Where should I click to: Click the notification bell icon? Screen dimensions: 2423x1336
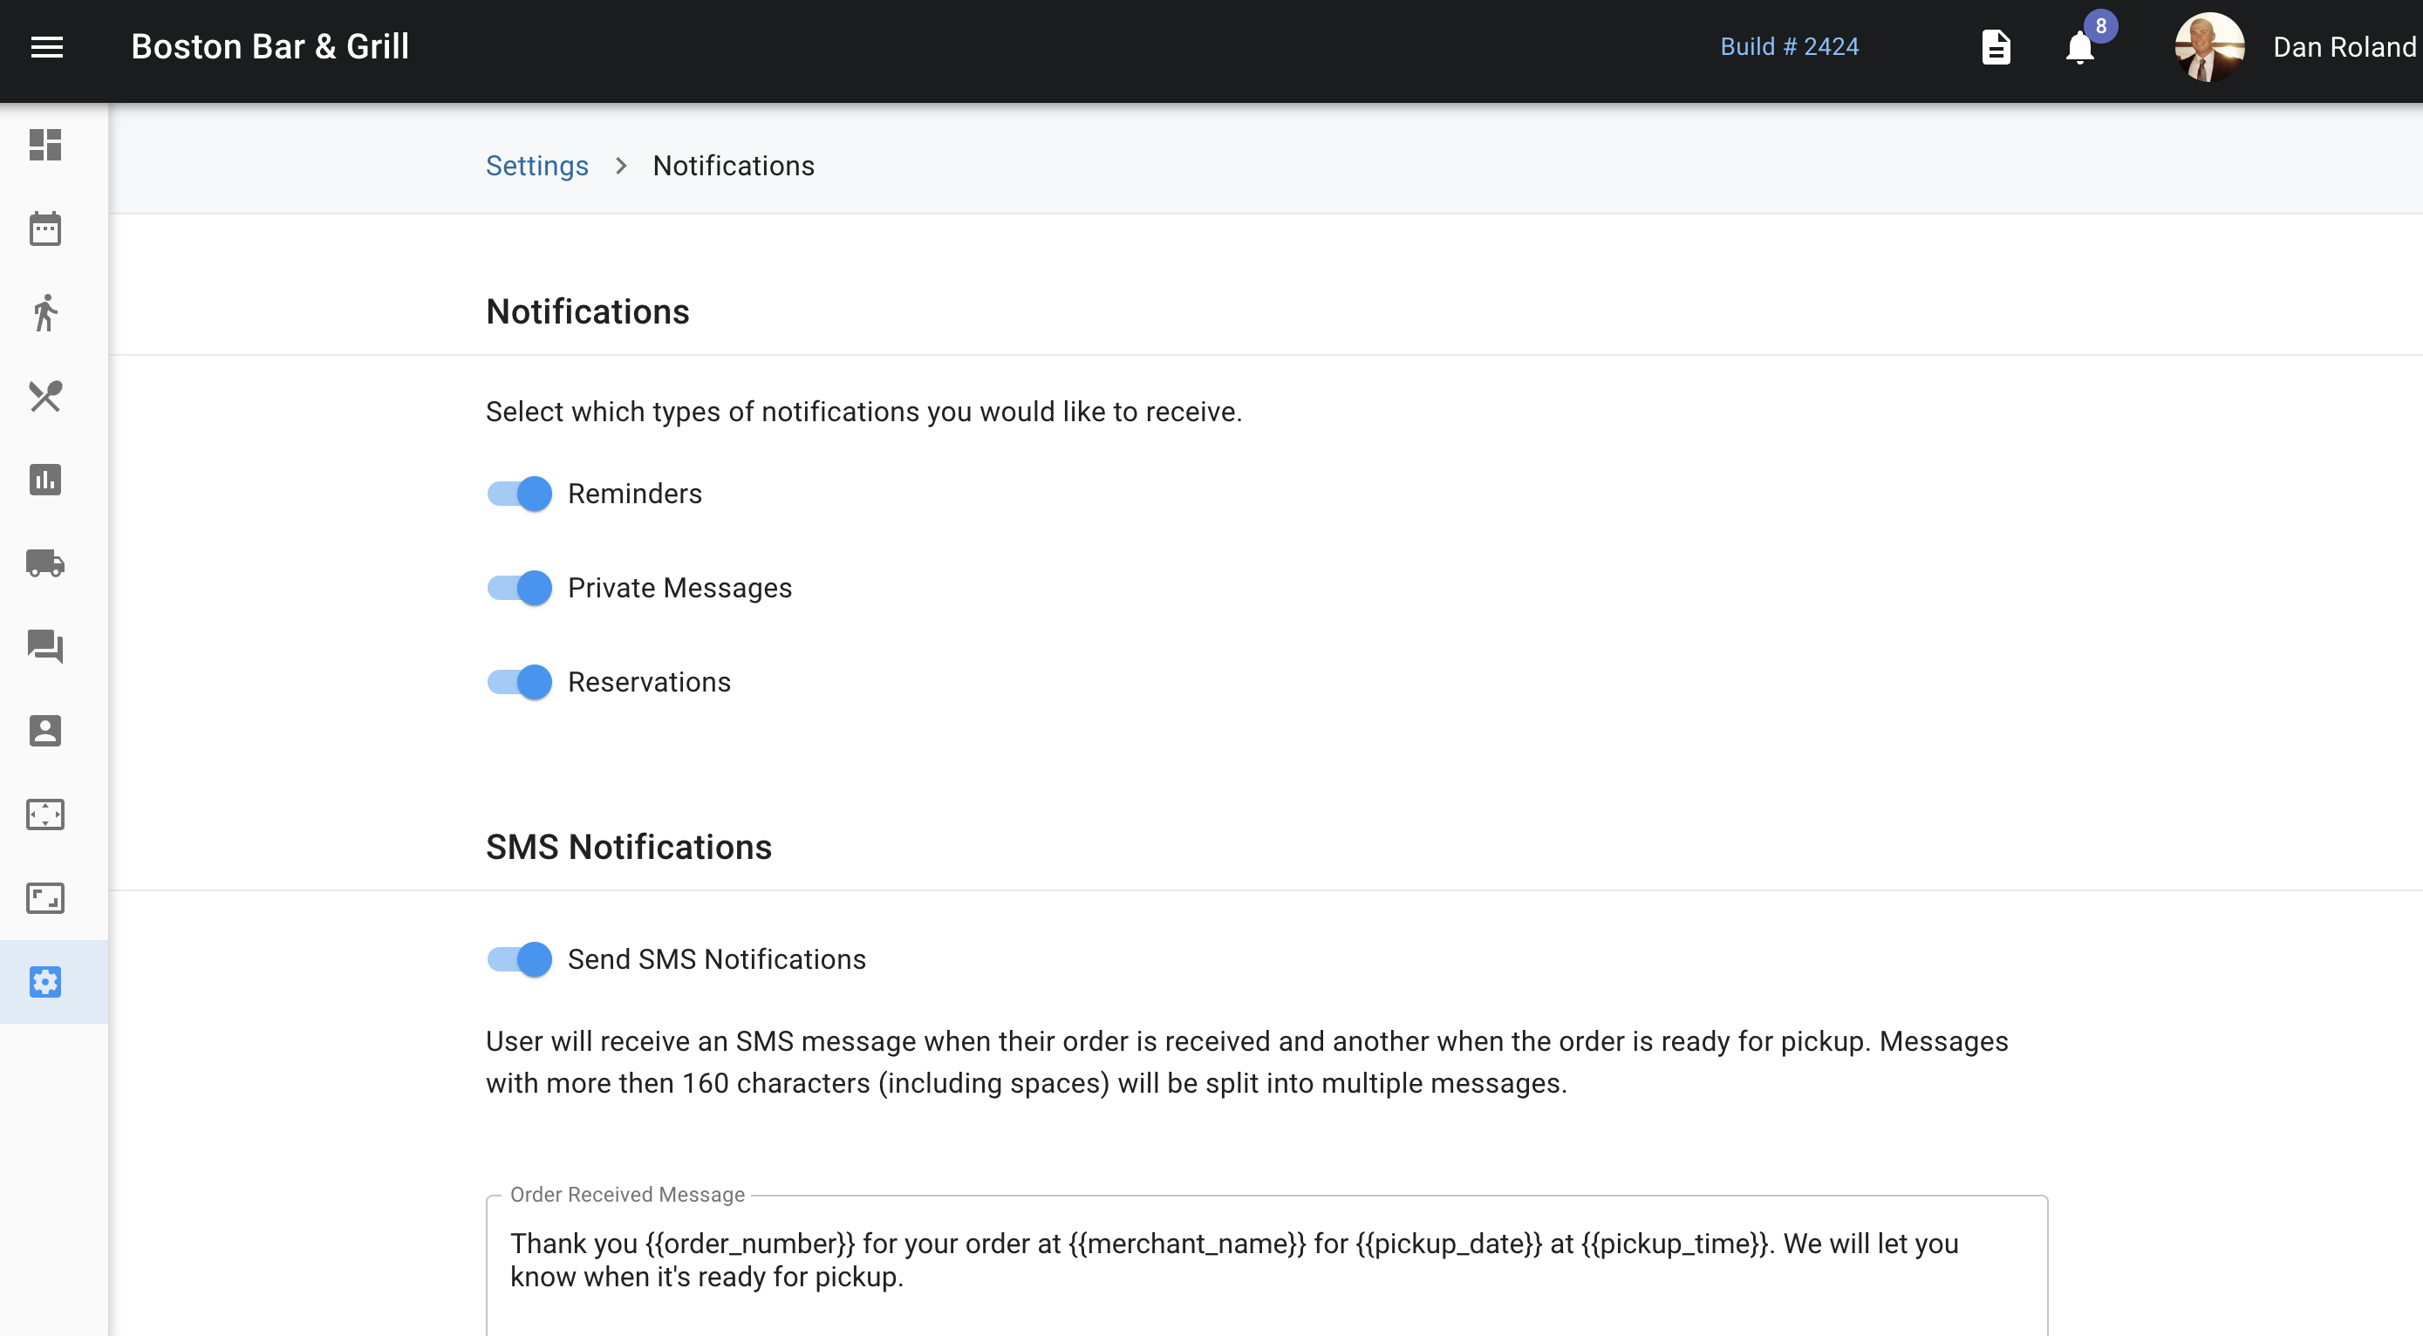(2079, 47)
